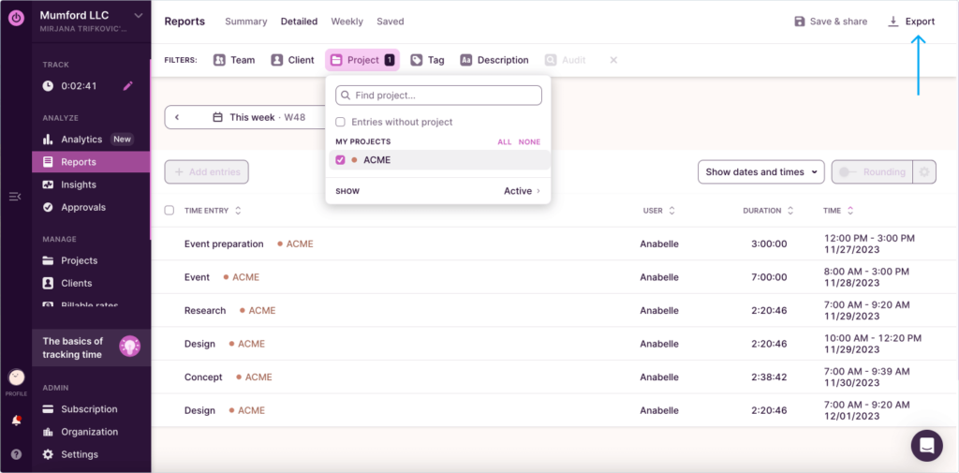Click the Find project search field

coord(438,96)
